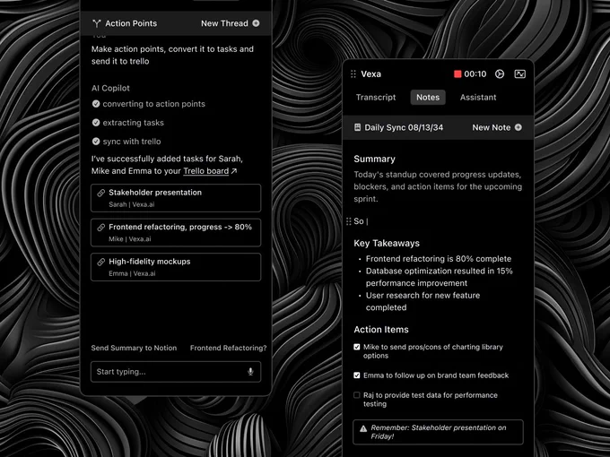Switch to the Transcript tab
This screenshot has height=457, width=610.
[376, 98]
